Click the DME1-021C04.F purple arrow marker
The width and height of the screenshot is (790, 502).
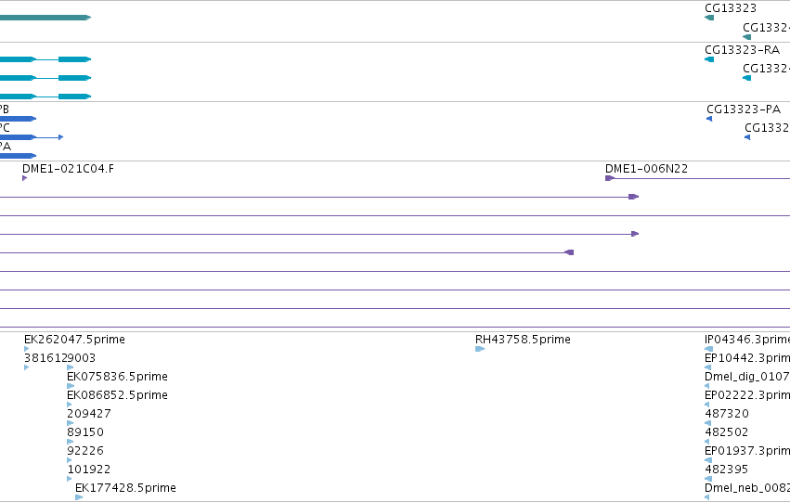point(25,178)
